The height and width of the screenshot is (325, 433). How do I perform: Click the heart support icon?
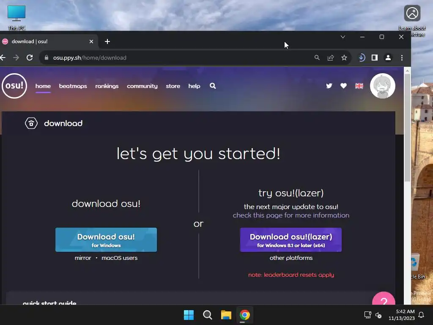pos(343,86)
